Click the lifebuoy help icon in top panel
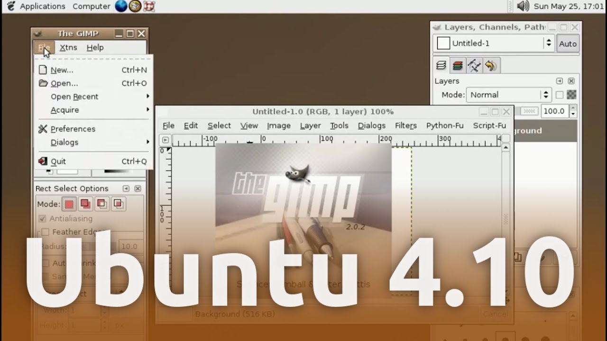The image size is (607, 341). point(148,6)
